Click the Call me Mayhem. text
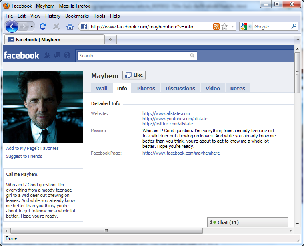 click(22, 174)
